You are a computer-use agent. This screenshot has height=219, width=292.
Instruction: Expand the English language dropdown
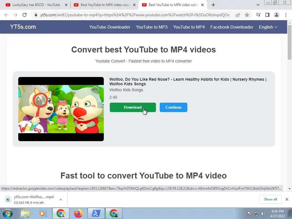click(268, 27)
